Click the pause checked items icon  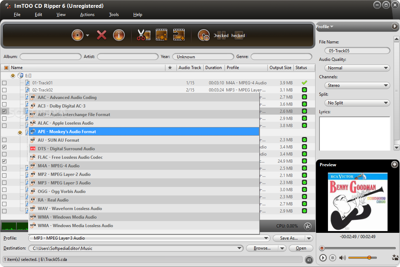221,35
